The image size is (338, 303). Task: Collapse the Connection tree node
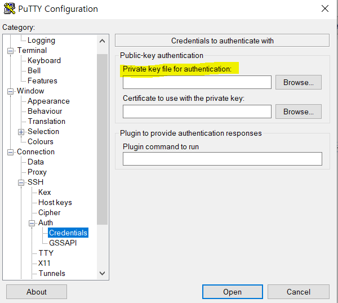point(10,153)
